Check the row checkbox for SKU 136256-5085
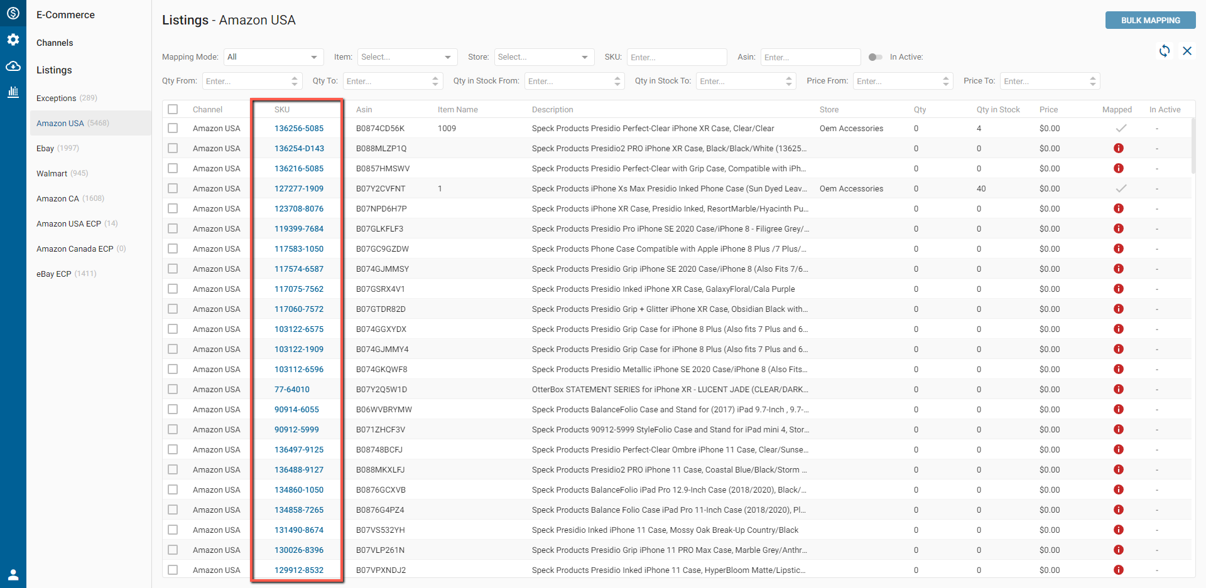The image size is (1206, 588). (x=173, y=128)
